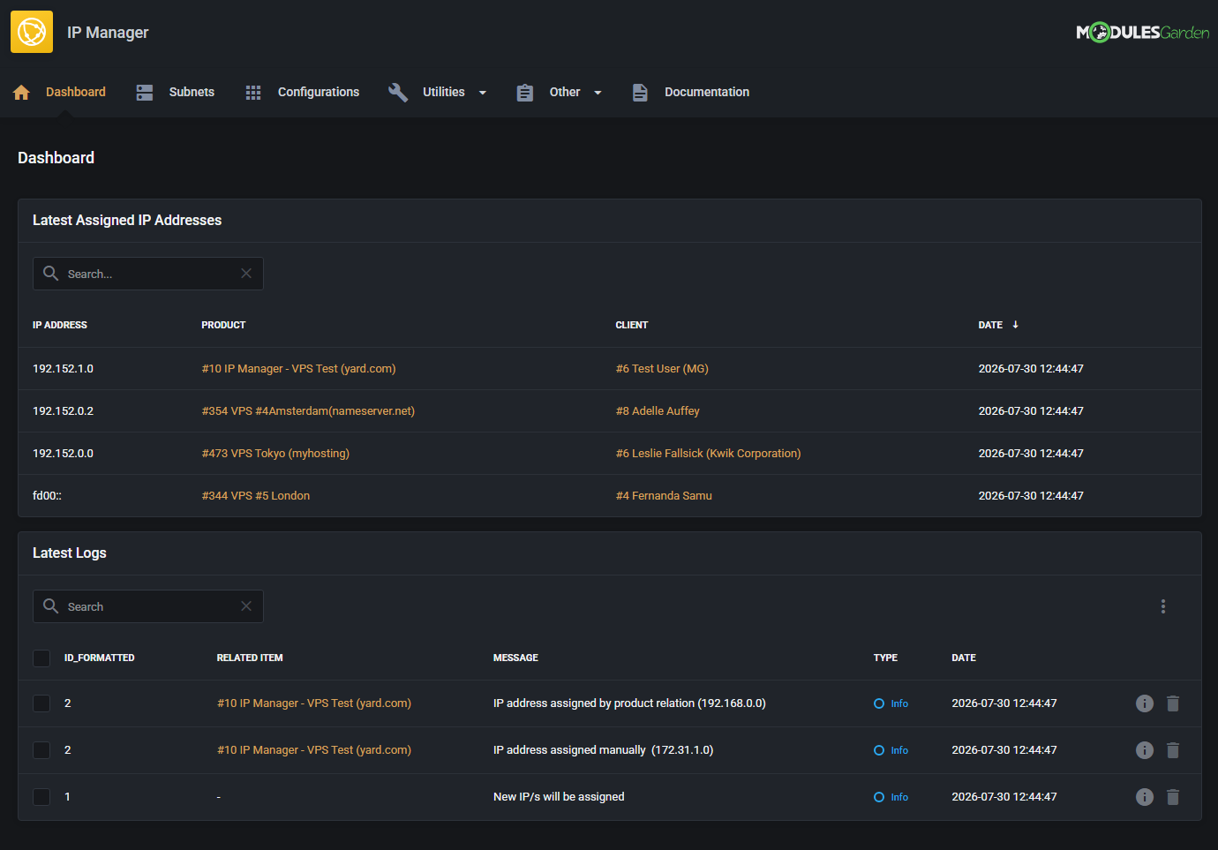Screen dimensions: 1218x850
Task: Open Latest Logs three-dot options menu
Action: [x=1163, y=606]
